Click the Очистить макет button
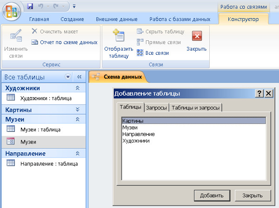The image size is (279, 208). click(x=54, y=32)
